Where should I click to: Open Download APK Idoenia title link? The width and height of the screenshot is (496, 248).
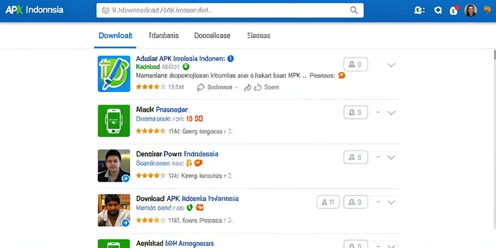[187, 199]
